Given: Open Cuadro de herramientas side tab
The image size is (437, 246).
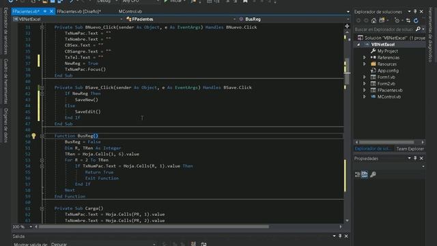Looking at the screenshot, I should [5, 81].
